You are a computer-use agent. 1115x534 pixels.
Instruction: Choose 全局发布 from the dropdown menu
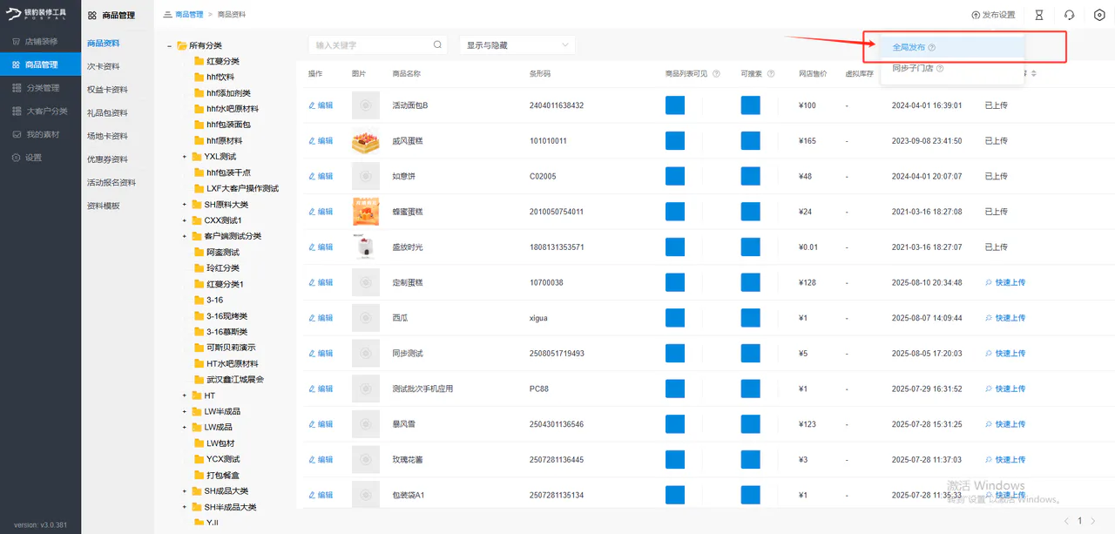(x=953, y=48)
